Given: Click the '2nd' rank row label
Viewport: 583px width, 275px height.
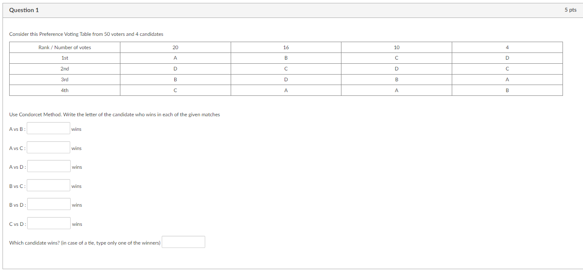Looking at the screenshot, I should coord(65,69).
